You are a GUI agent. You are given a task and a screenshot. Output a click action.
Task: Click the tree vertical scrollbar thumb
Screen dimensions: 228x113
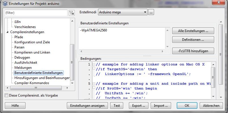point(72,62)
